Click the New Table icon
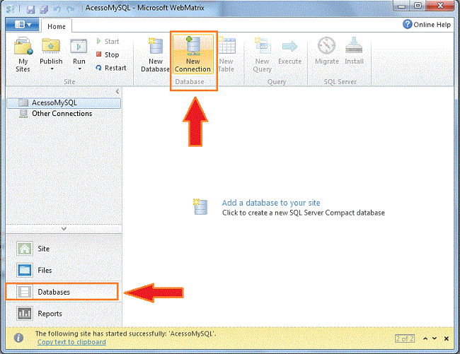The height and width of the screenshot is (354, 460). coord(226,46)
